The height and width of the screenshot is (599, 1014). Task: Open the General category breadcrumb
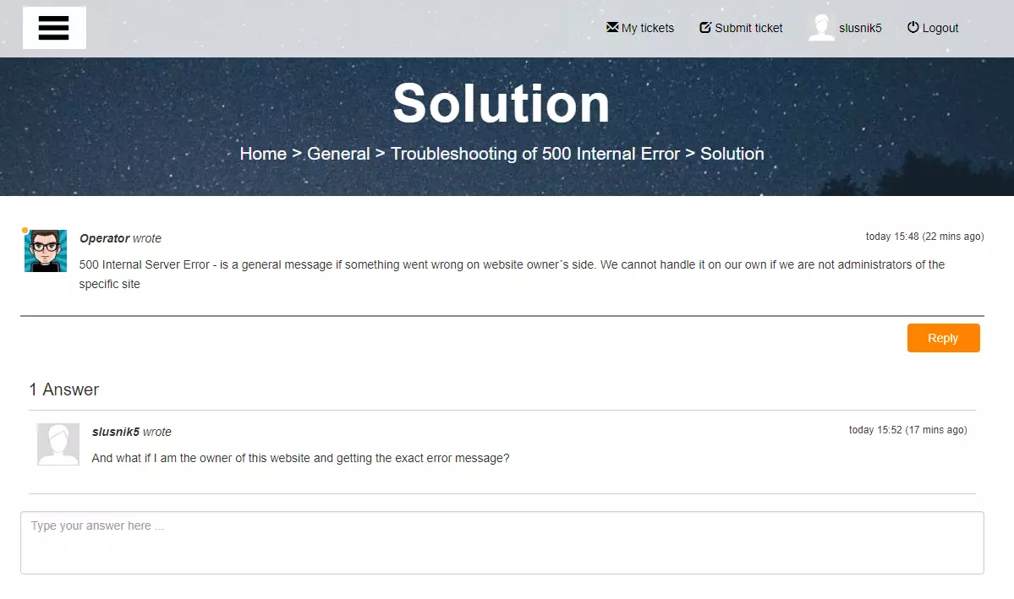[338, 153]
